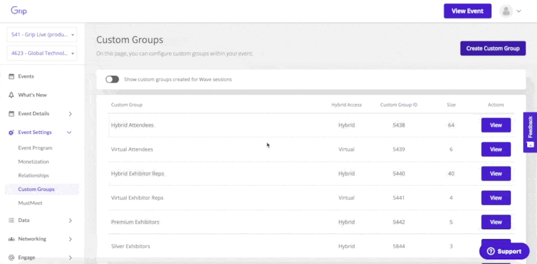
Task: Open MustMeet submenu item
Action: pyautogui.click(x=30, y=203)
